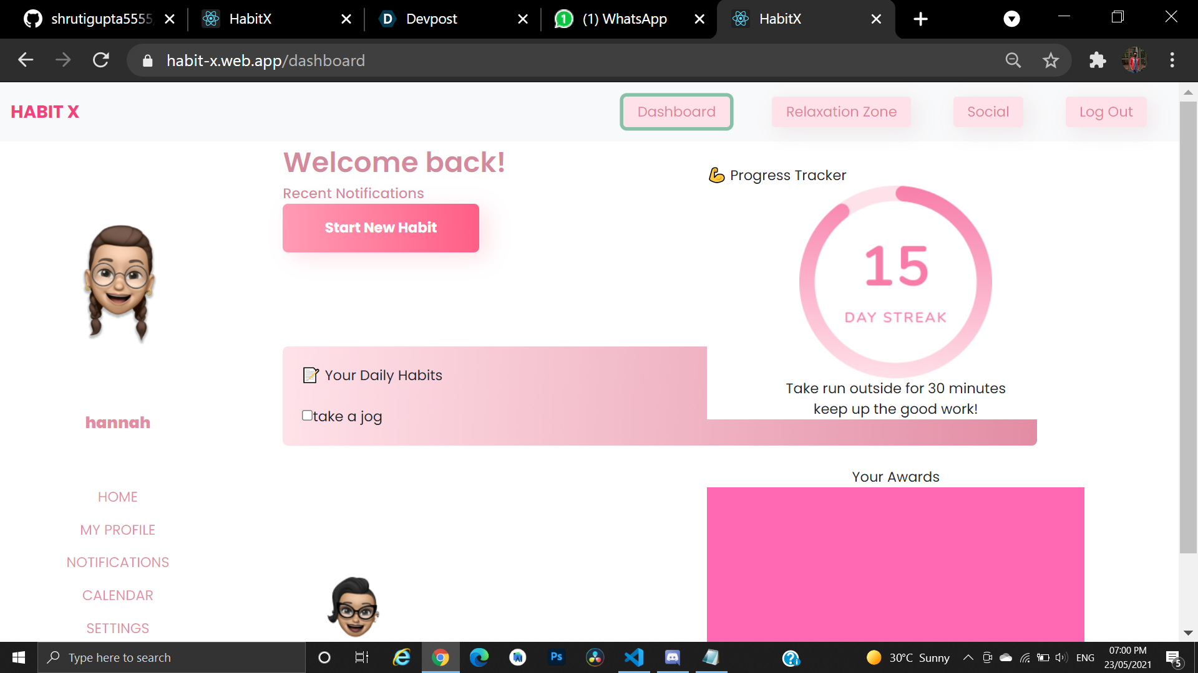Viewport: 1198px width, 673px height.
Task: Open the Relaxation Zone page
Action: tap(841, 112)
